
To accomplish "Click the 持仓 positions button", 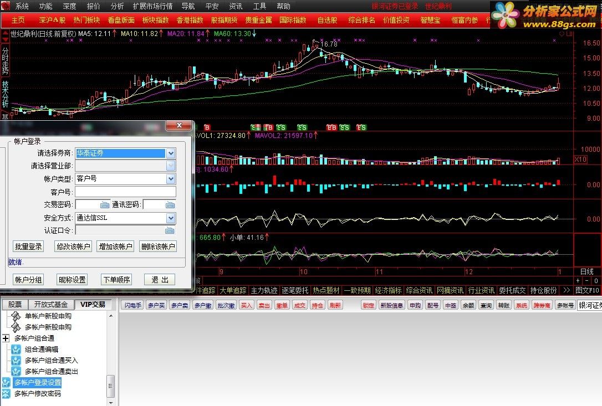I will (x=317, y=305).
